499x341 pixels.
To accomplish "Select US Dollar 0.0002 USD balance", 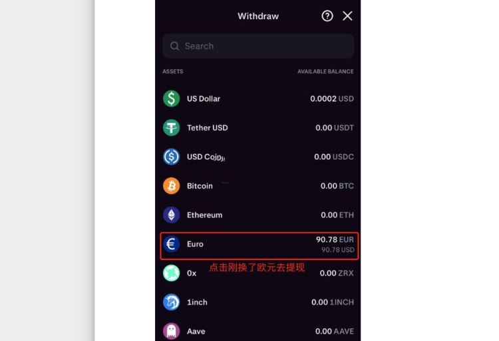I will [332, 99].
